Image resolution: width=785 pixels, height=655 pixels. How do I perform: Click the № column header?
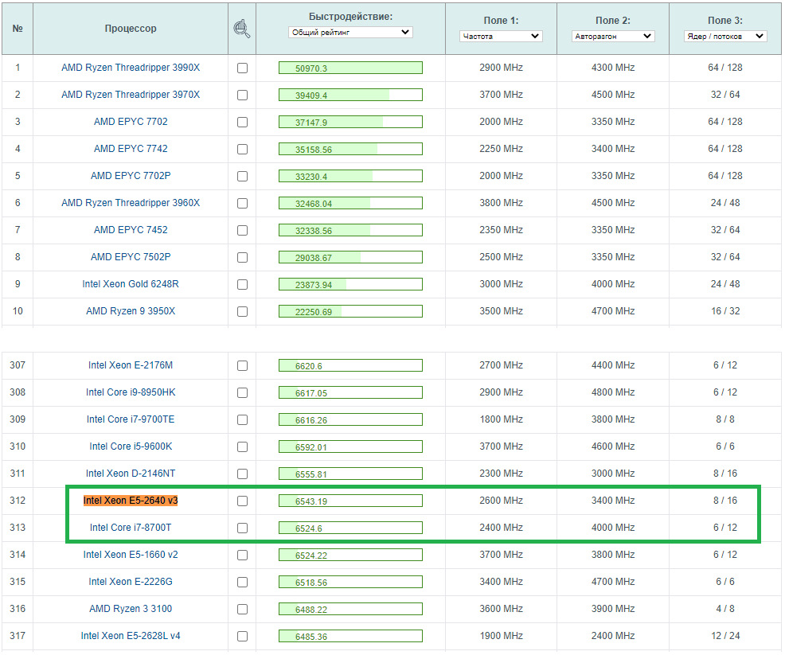tap(18, 29)
